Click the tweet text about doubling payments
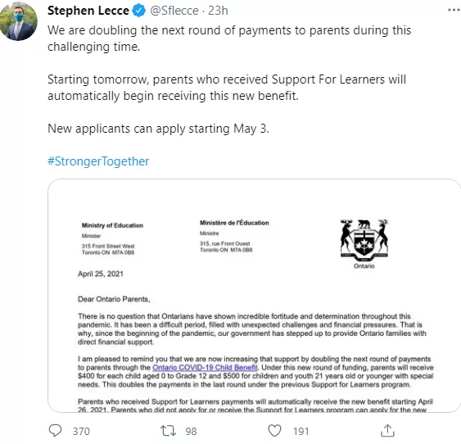461x444 pixels. point(229,39)
